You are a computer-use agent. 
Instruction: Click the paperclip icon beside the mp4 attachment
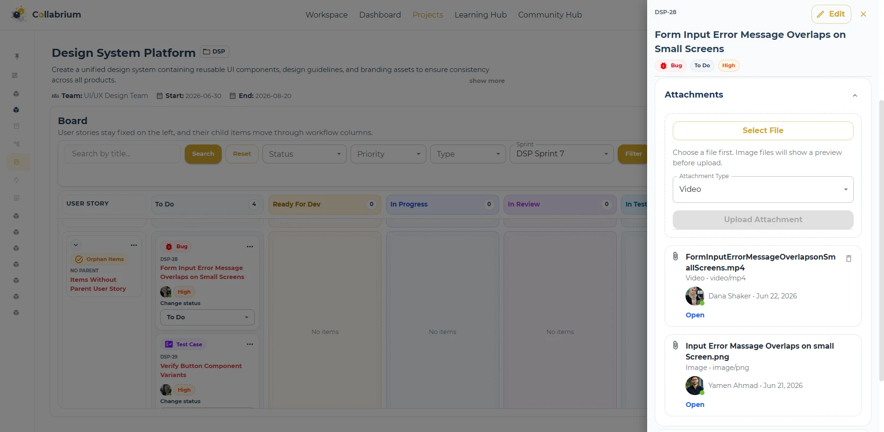pos(676,256)
